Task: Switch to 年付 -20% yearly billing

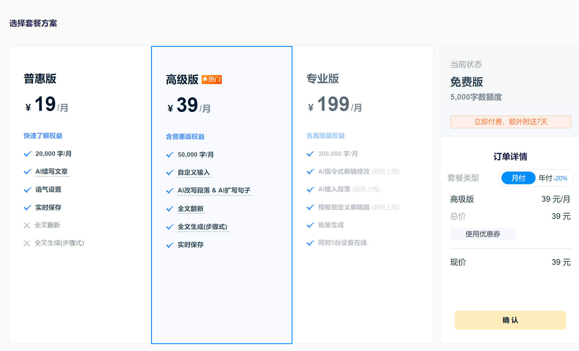Action: point(553,178)
